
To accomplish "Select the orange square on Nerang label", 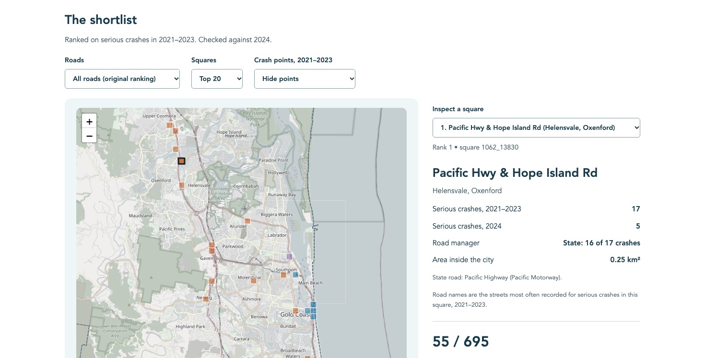I will click(x=205, y=299).
